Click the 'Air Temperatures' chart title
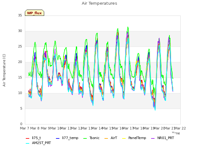 [99, 3]
